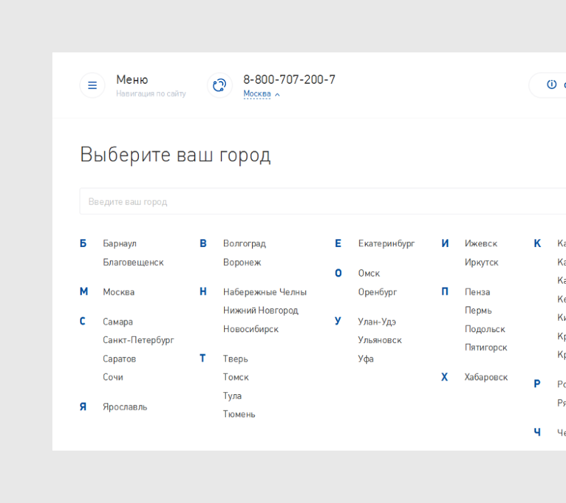
Task: Select Пятигорск city link
Action: (485, 347)
